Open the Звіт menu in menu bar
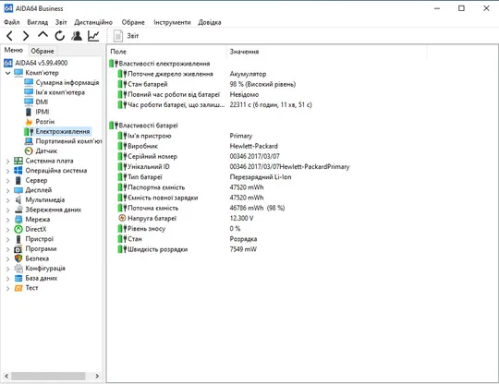Image resolution: width=499 pixels, height=384 pixels. tap(61, 22)
